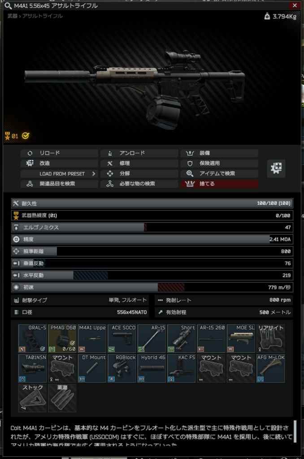Click the アイテムで検索 search by item option
304x459 pixels.
pyautogui.click(x=219, y=173)
